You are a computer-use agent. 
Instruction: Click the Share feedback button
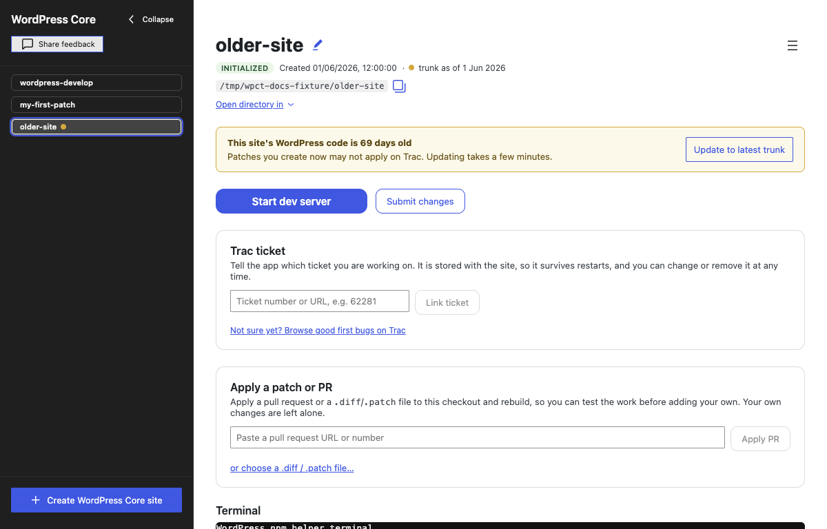57,44
